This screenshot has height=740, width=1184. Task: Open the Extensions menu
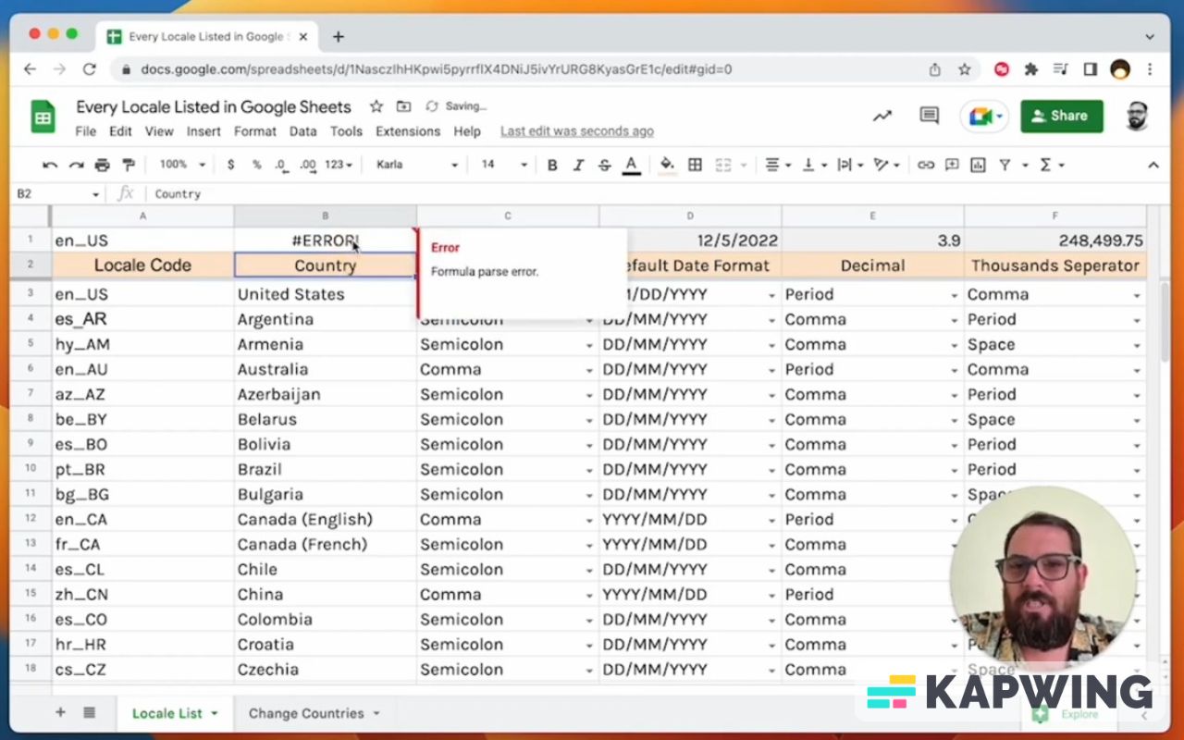coord(408,131)
